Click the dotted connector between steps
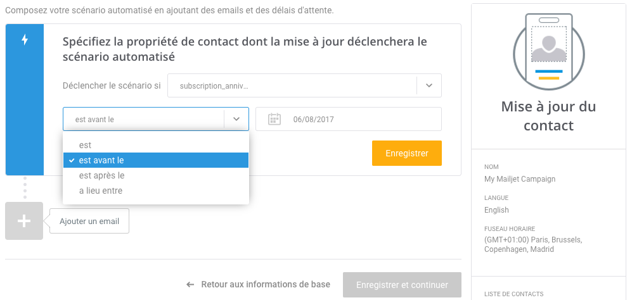632x300 pixels. (25, 187)
